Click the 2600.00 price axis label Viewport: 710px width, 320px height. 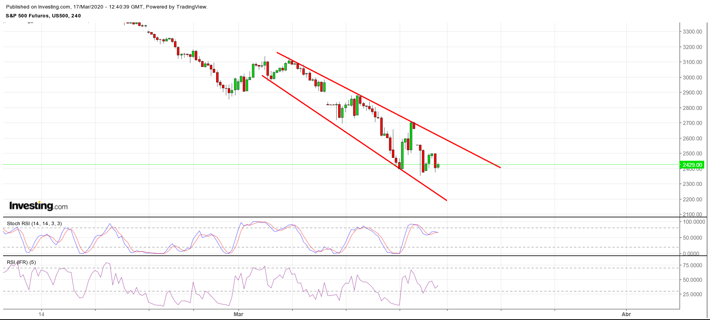coord(692,139)
